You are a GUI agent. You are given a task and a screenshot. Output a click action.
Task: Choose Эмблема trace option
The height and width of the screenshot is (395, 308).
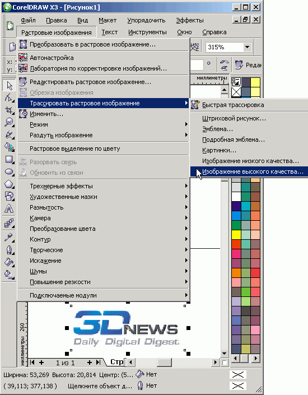[x=249, y=129]
